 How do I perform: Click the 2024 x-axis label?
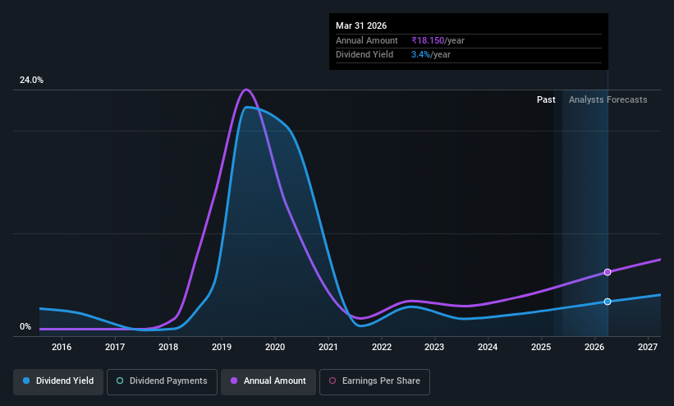(x=488, y=347)
